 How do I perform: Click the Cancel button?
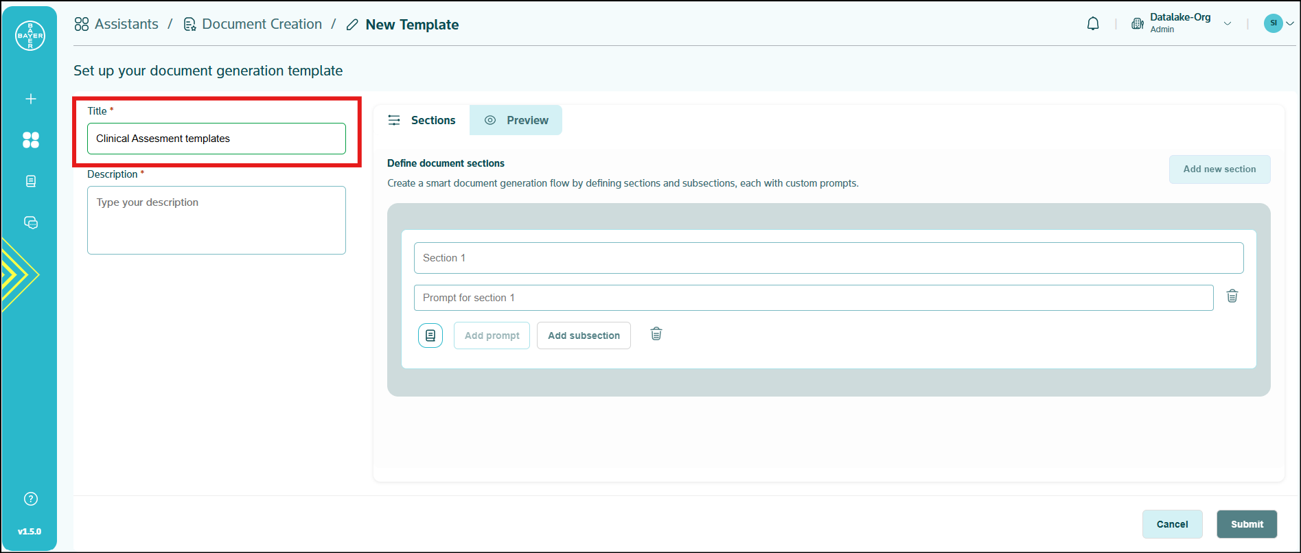pyautogui.click(x=1172, y=524)
